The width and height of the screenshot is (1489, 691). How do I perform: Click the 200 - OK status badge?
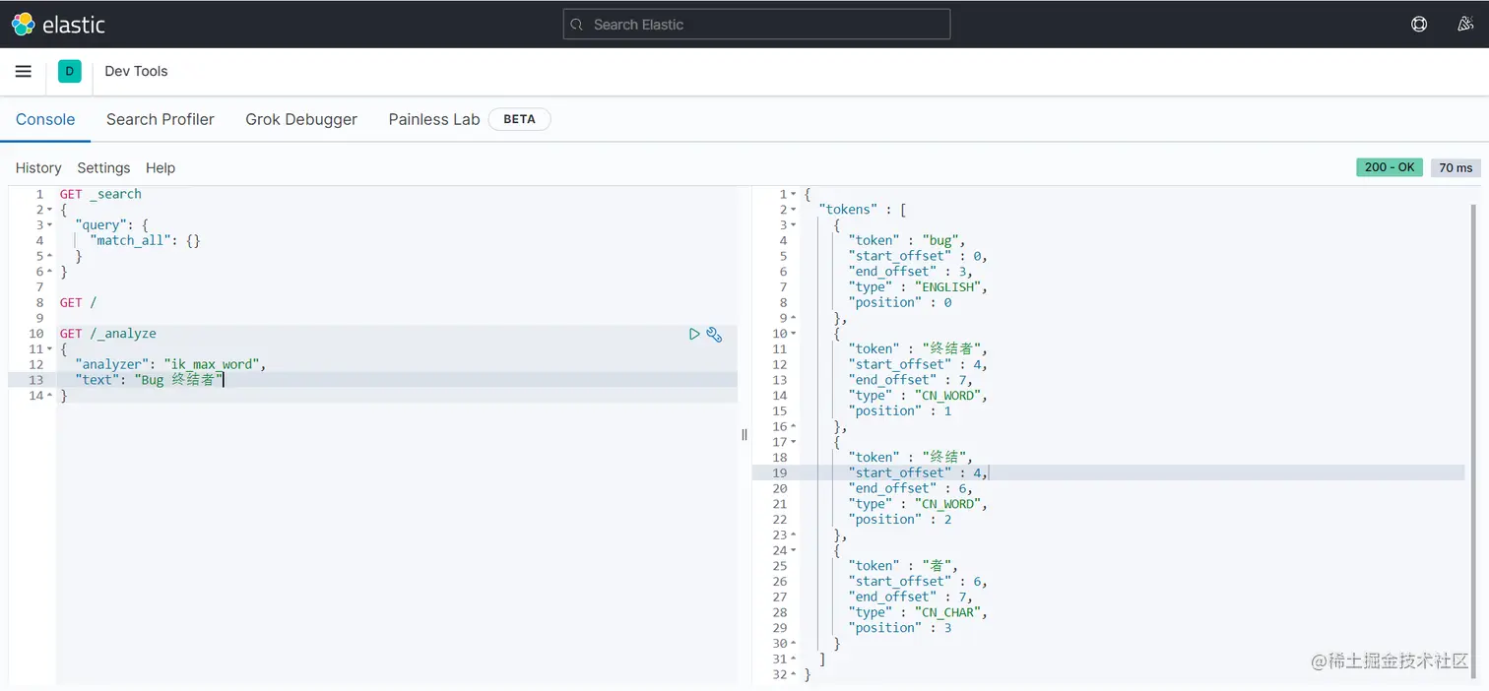[x=1390, y=167]
